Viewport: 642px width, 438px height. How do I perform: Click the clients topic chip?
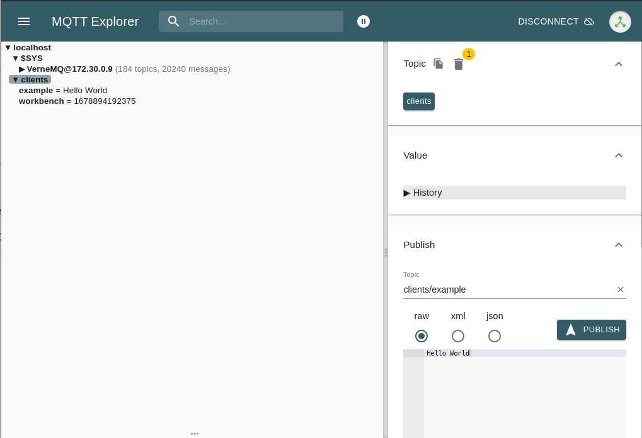[419, 101]
